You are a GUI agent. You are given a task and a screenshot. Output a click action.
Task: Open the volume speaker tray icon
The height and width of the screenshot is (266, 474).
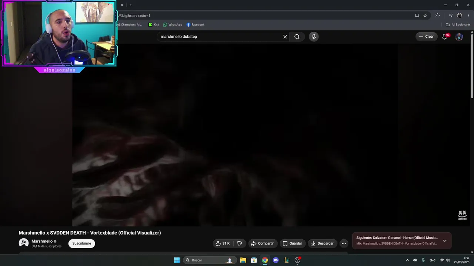pyautogui.click(x=448, y=260)
